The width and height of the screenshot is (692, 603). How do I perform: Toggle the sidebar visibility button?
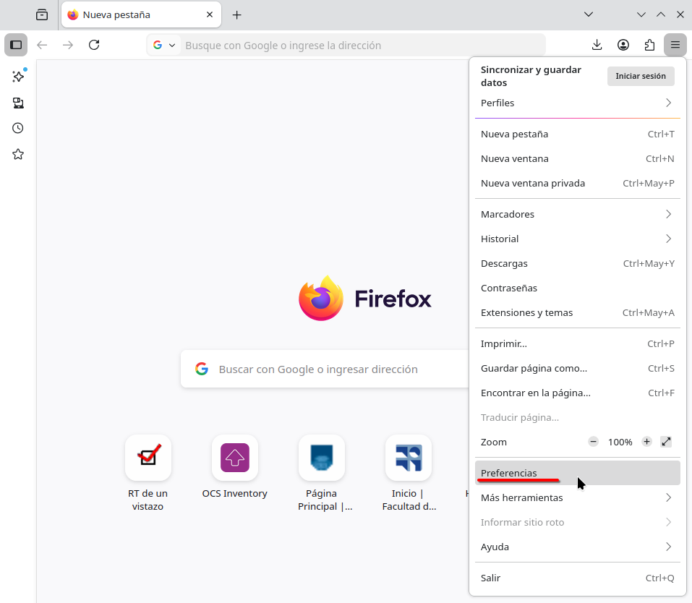pyautogui.click(x=16, y=45)
